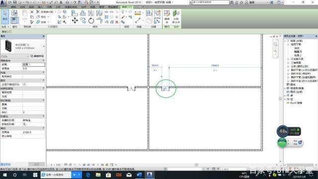Activate the Move tool

[x=75, y=20]
